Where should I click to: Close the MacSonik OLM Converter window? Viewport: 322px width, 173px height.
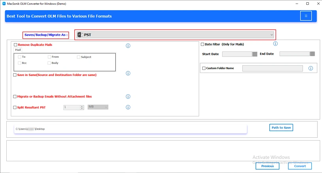pos(318,4)
